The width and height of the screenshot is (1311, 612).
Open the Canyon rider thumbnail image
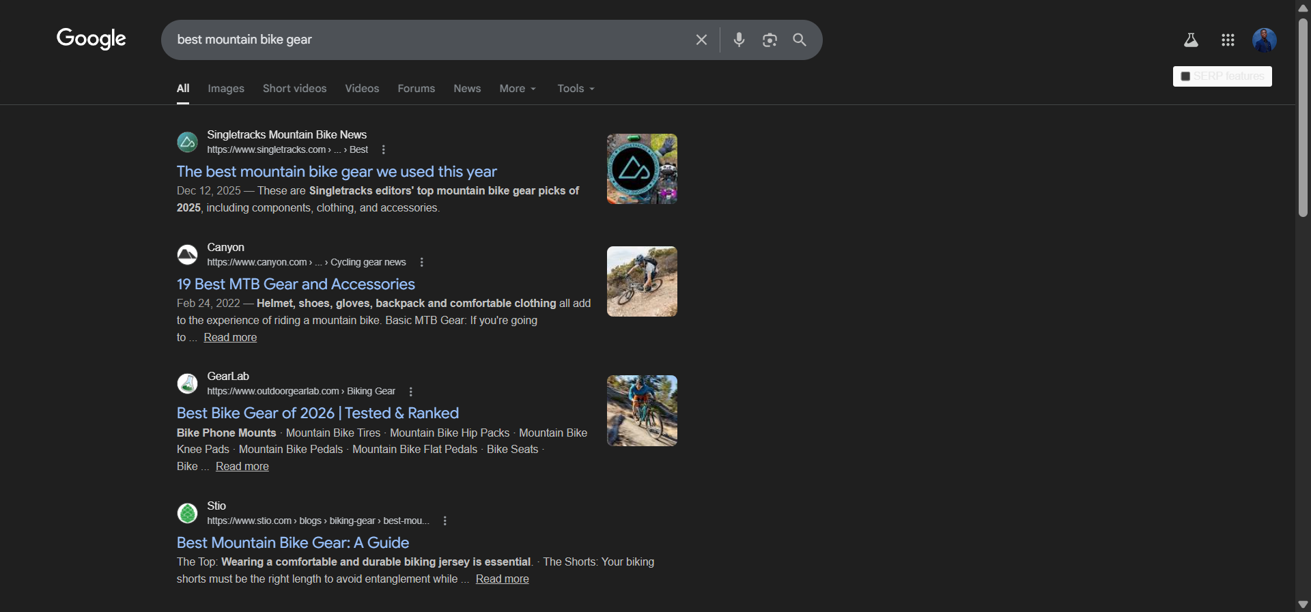pyautogui.click(x=642, y=281)
